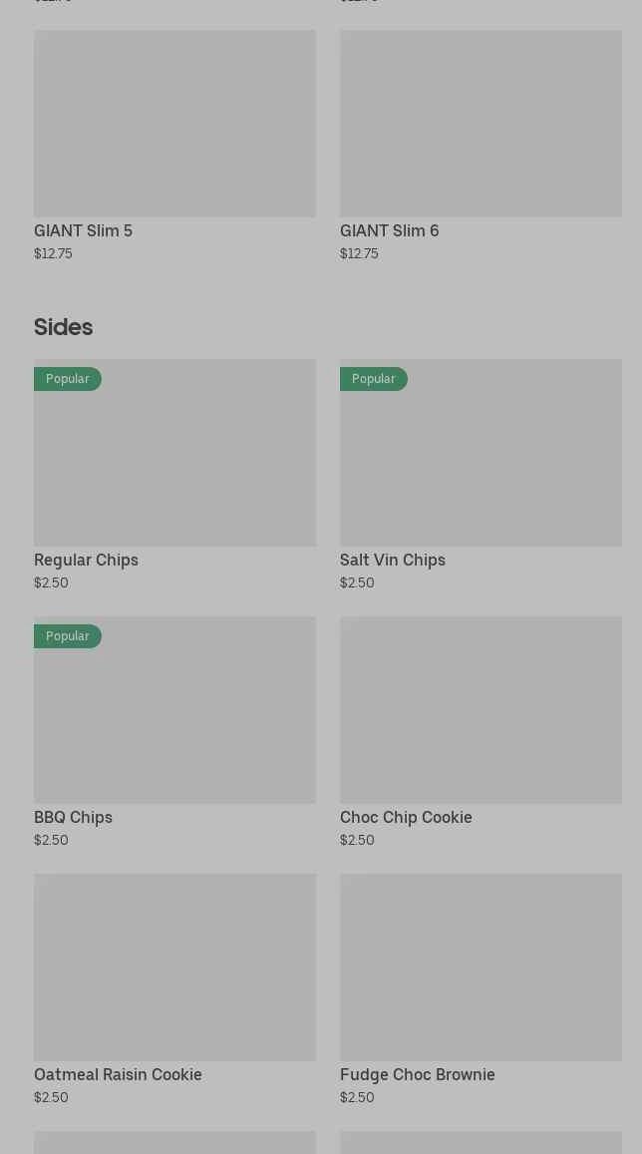Click the Sides section heading
Viewport: 642px width, 1154px height.
63,327
